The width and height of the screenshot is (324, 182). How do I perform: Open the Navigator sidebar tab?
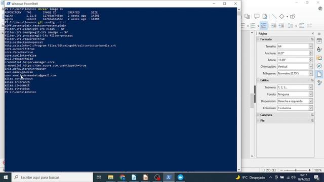pos(319,66)
